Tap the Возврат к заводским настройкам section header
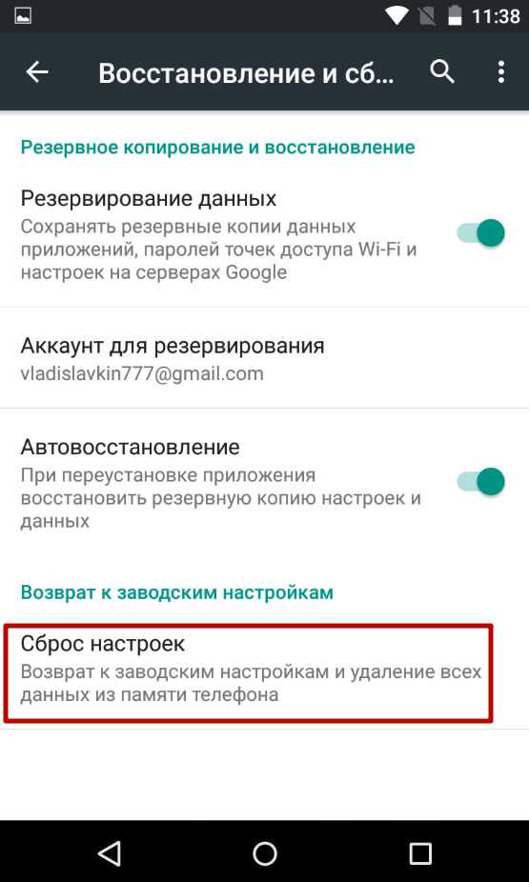 [x=176, y=592]
